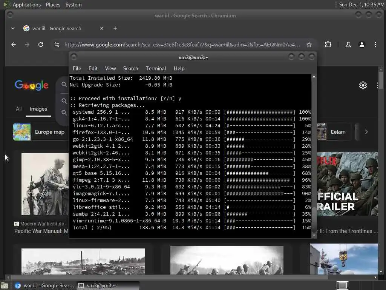Open terminal View menu
The image size is (386, 290).
110,69
